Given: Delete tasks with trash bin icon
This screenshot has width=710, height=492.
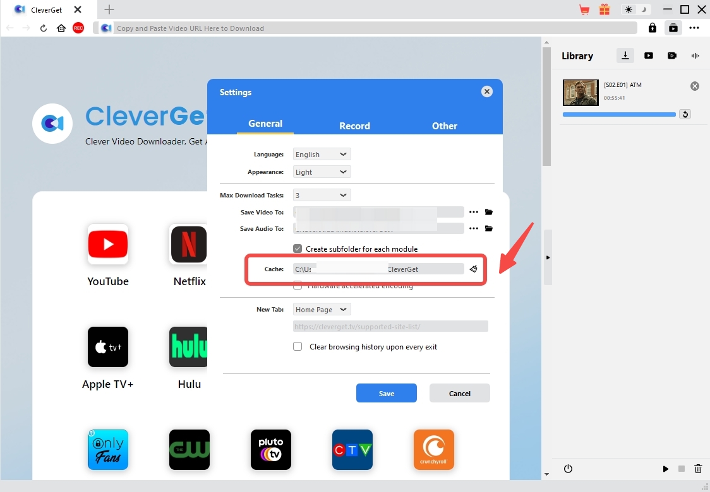Looking at the screenshot, I should point(698,469).
